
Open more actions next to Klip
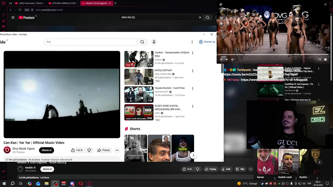pyautogui.click(x=251, y=169)
